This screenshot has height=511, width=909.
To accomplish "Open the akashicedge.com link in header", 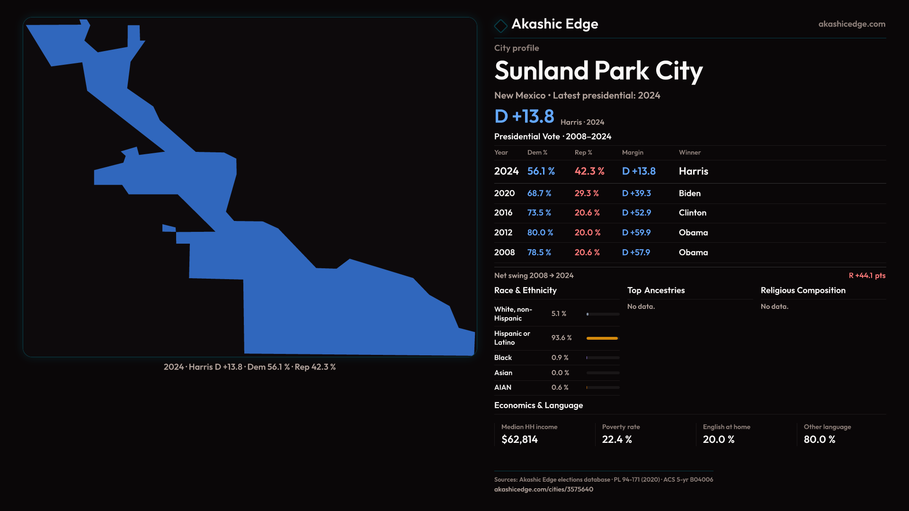I will 851,24.
